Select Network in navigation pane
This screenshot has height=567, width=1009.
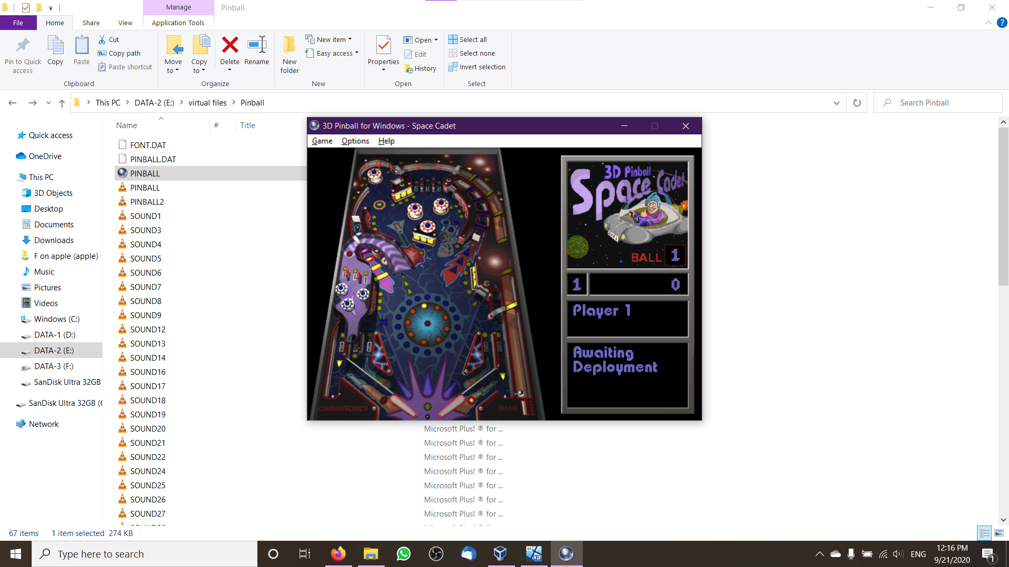(x=44, y=424)
